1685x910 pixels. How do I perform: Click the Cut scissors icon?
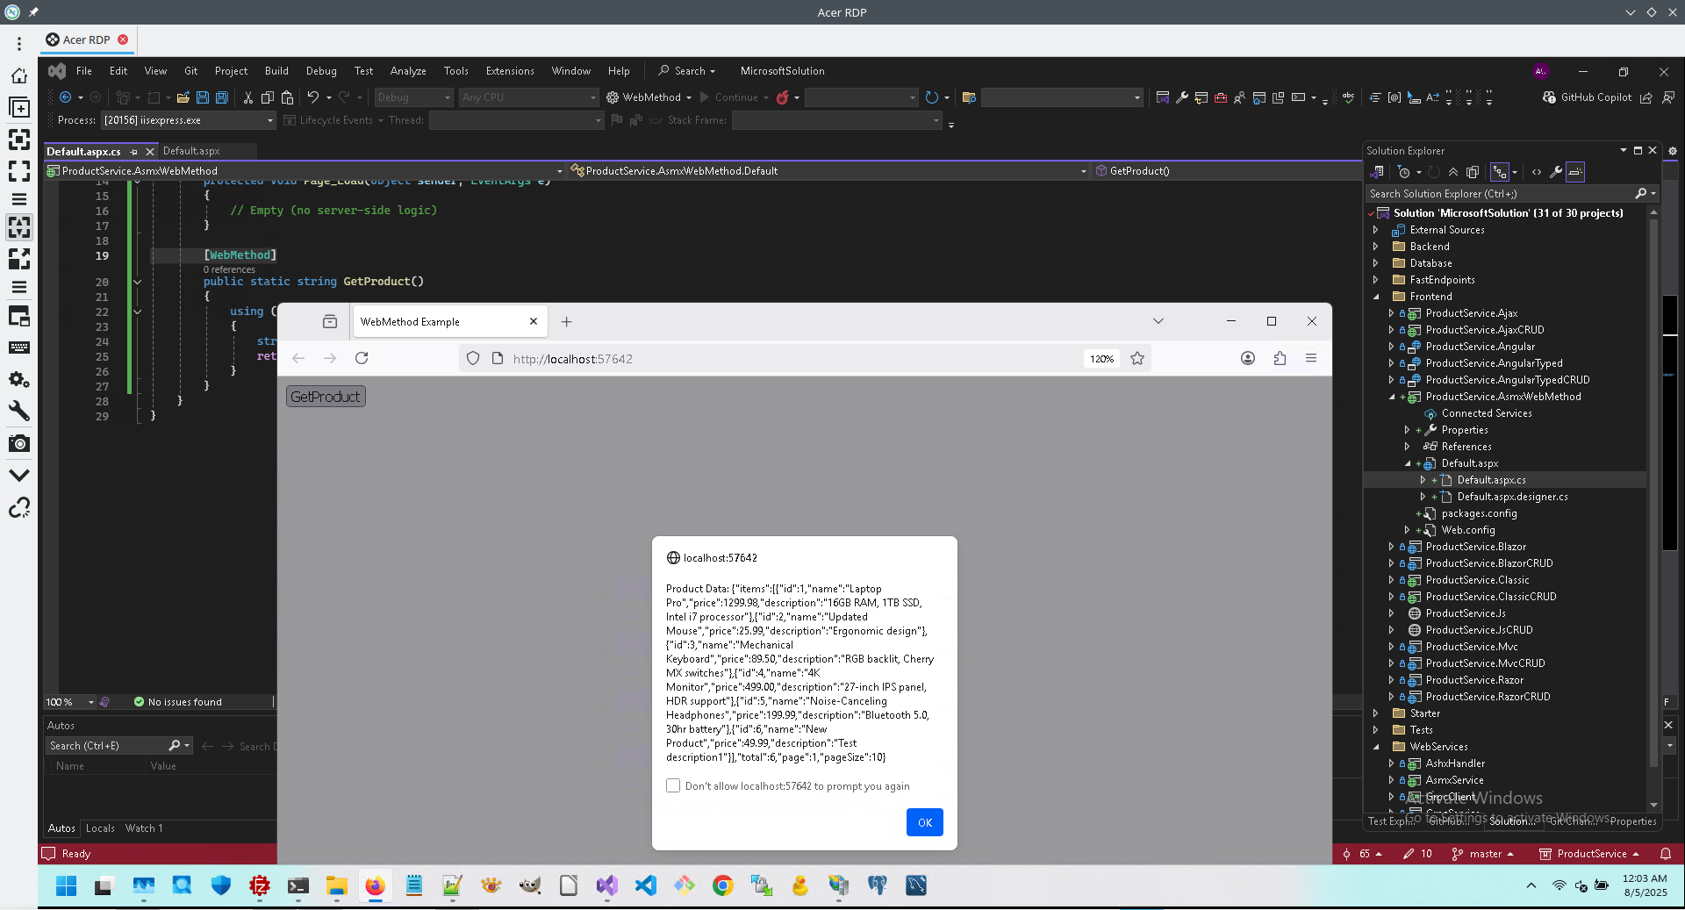point(248,97)
